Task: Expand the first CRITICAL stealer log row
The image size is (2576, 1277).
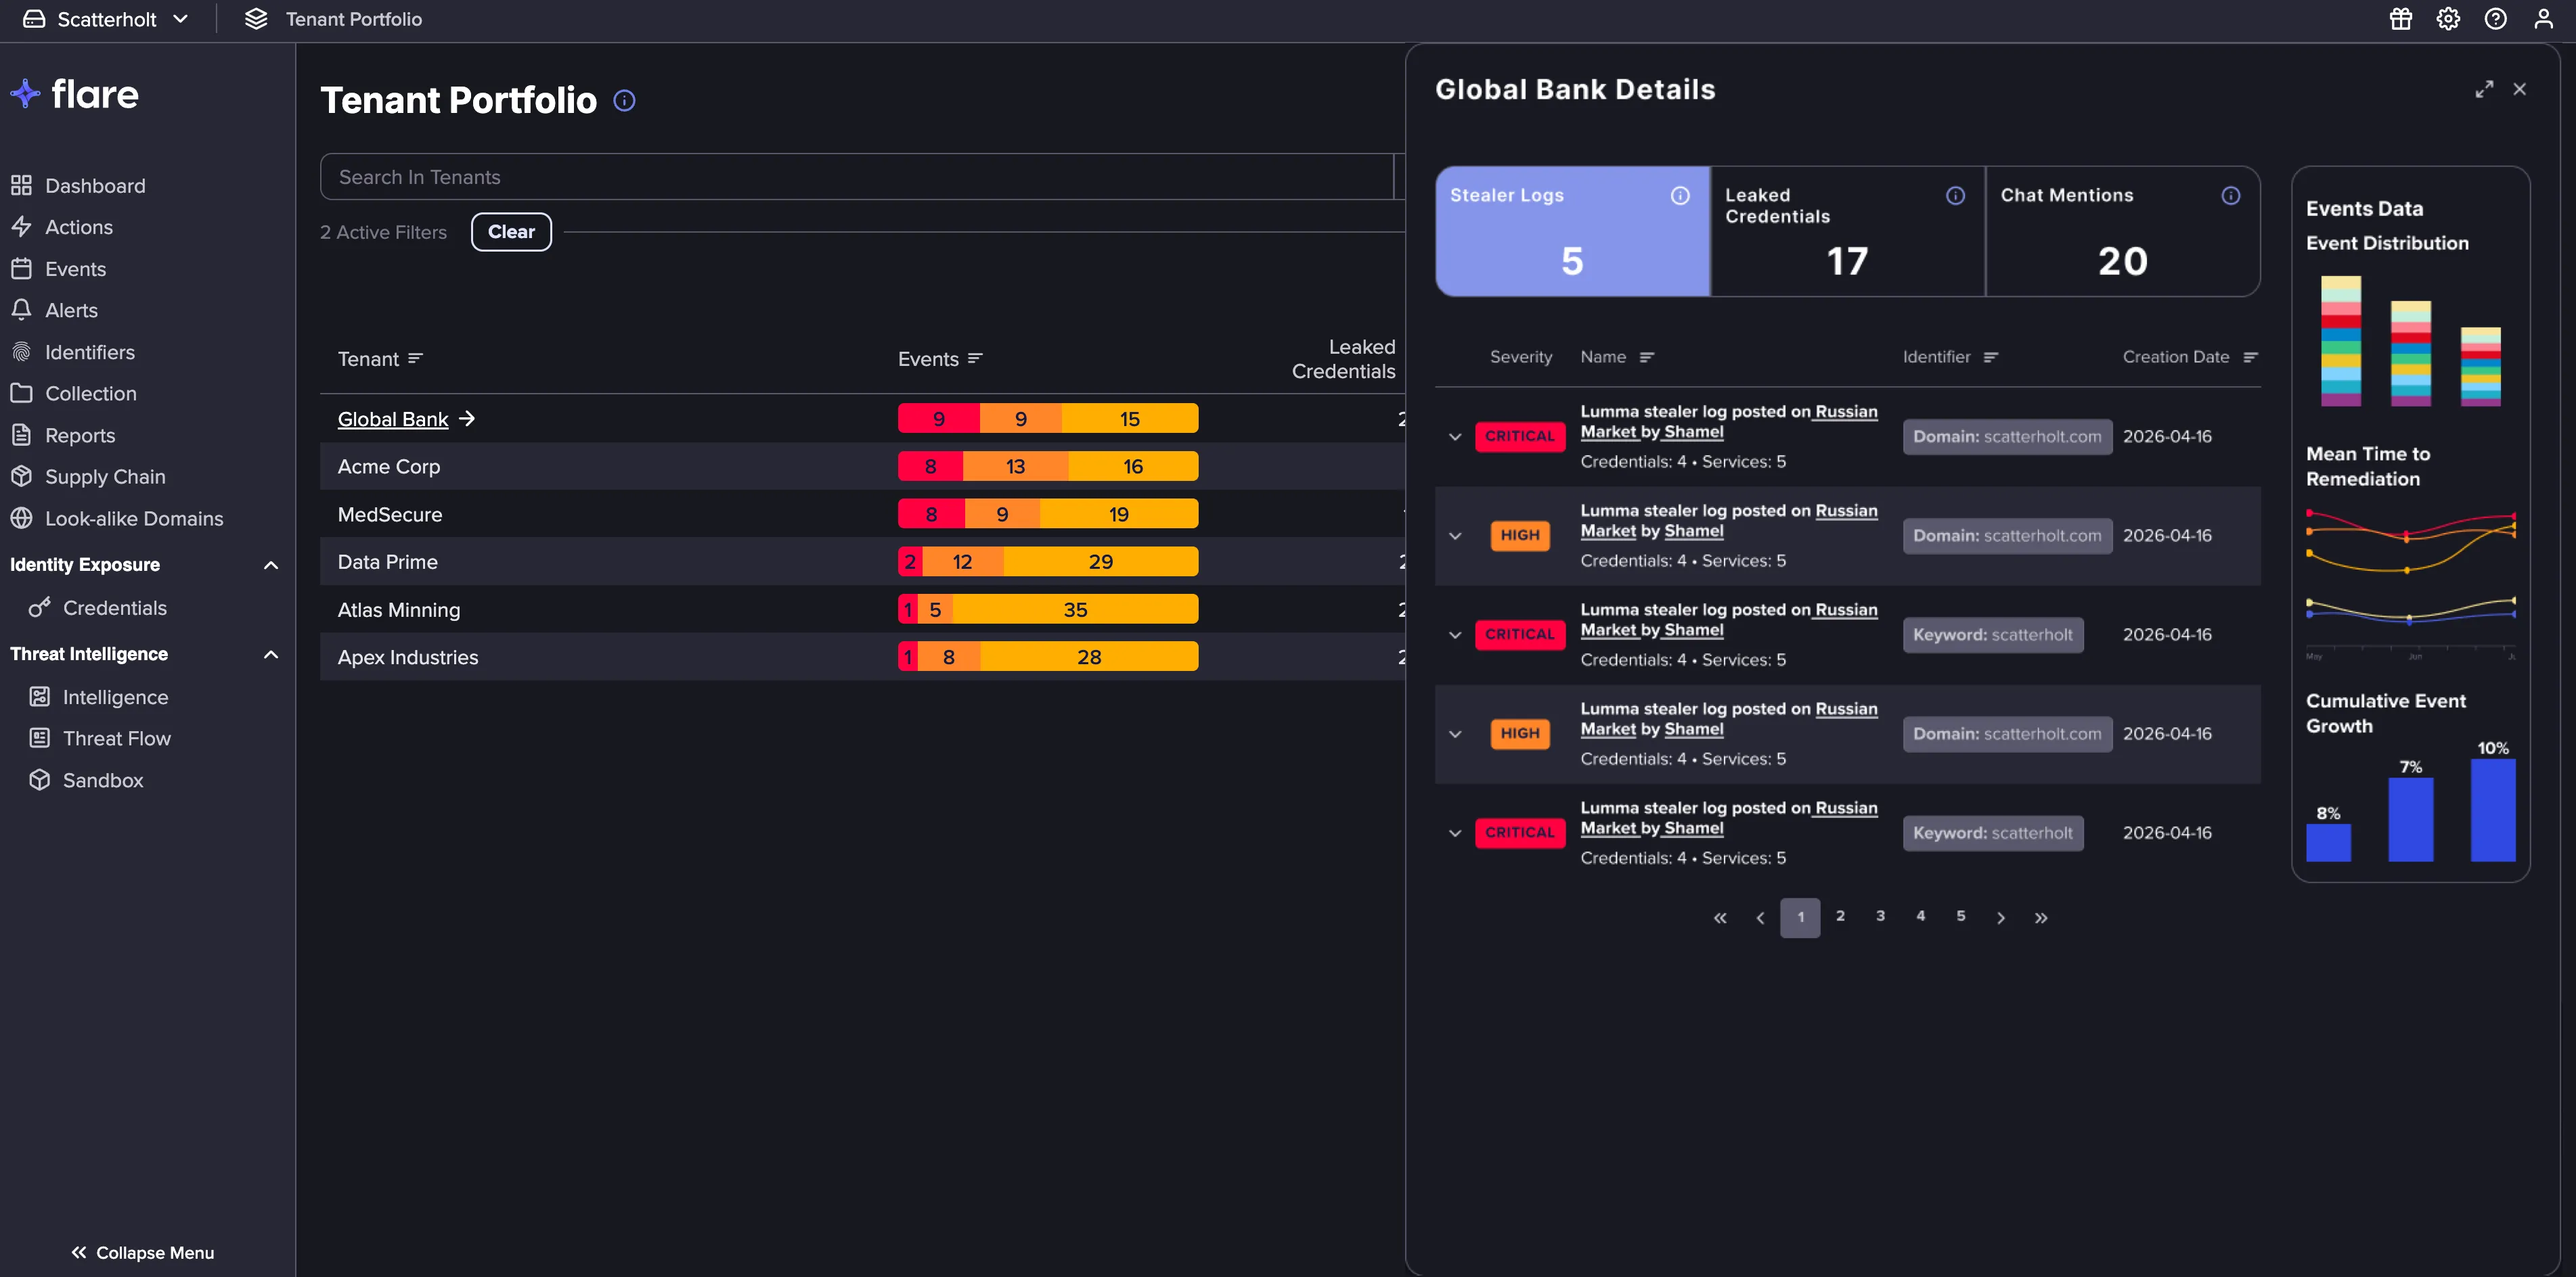Action: pos(1455,437)
